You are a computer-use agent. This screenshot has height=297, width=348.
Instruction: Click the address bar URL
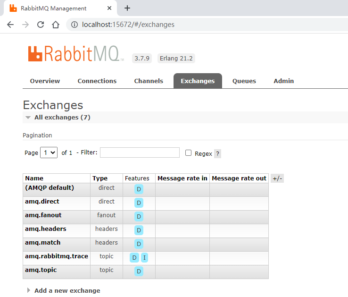click(128, 25)
